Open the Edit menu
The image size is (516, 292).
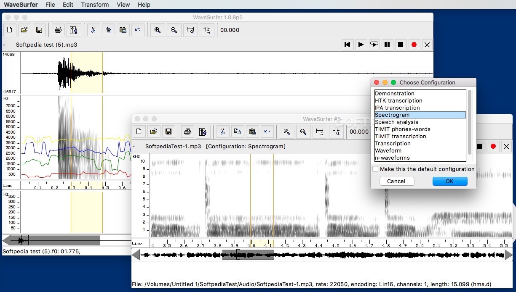pos(68,5)
